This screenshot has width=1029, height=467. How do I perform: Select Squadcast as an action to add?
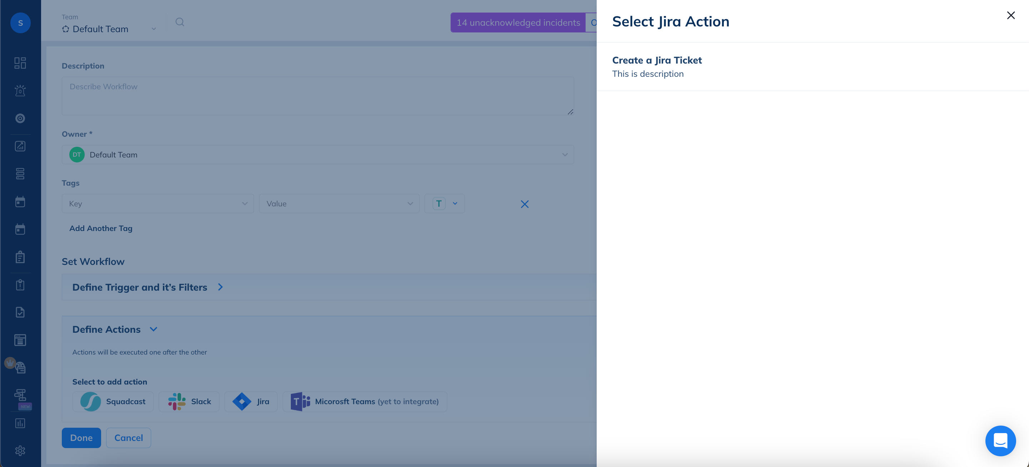(x=113, y=402)
